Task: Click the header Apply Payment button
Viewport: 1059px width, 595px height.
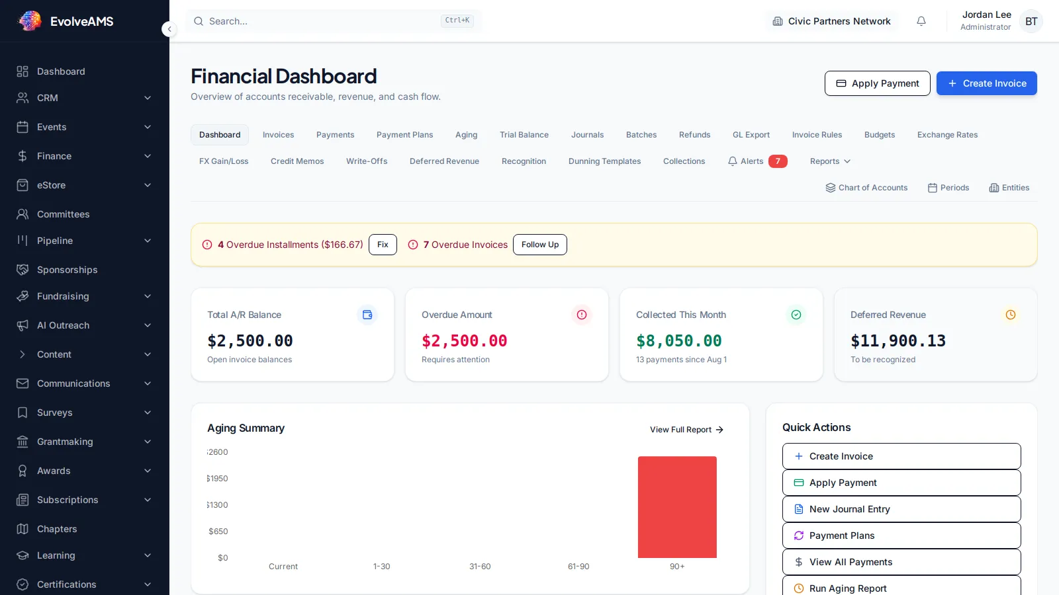Action: click(878, 83)
